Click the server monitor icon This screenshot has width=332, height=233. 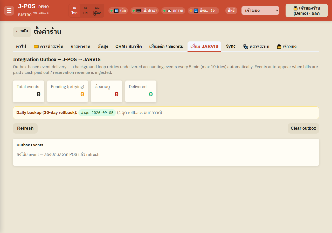[139, 11]
